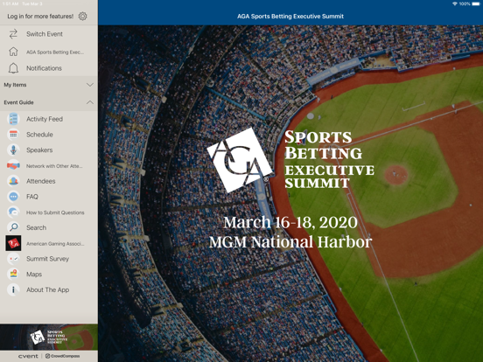This screenshot has height=362, width=483.
Task: Select the Speakers microphone icon
Action: 13,150
